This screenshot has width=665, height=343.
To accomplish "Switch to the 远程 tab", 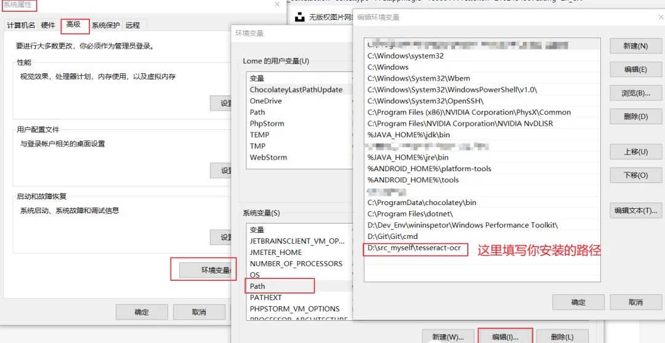I will point(132,25).
